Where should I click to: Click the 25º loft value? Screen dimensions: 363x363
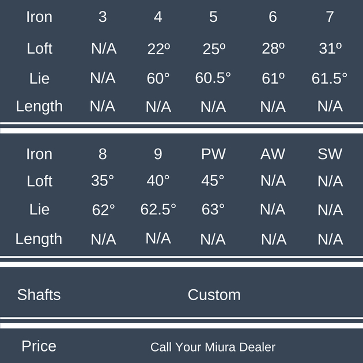(214, 49)
